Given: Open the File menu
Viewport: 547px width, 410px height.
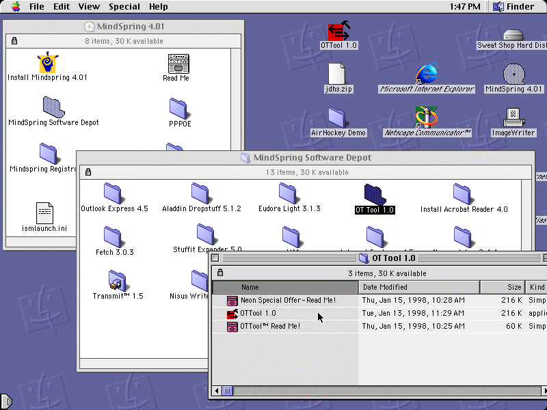Looking at the screenshot, I should pyautogui.click(x=37, y=7).
